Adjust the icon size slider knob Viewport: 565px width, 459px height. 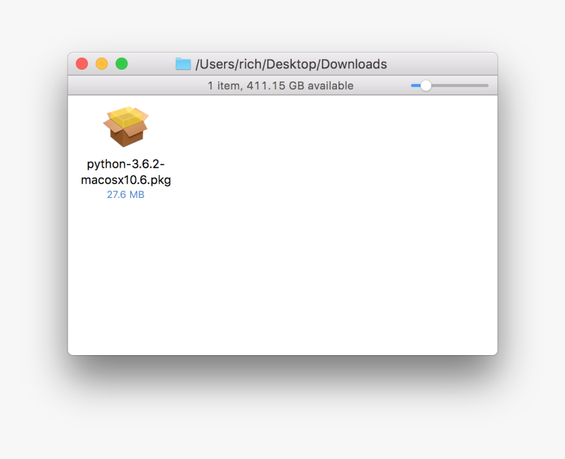[x=426, y=85]
